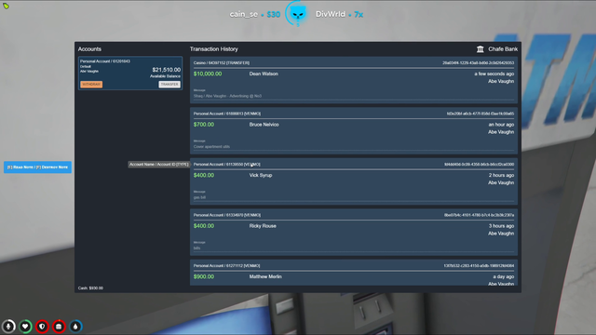Click the 'gas bill' message text

(199, 197)
